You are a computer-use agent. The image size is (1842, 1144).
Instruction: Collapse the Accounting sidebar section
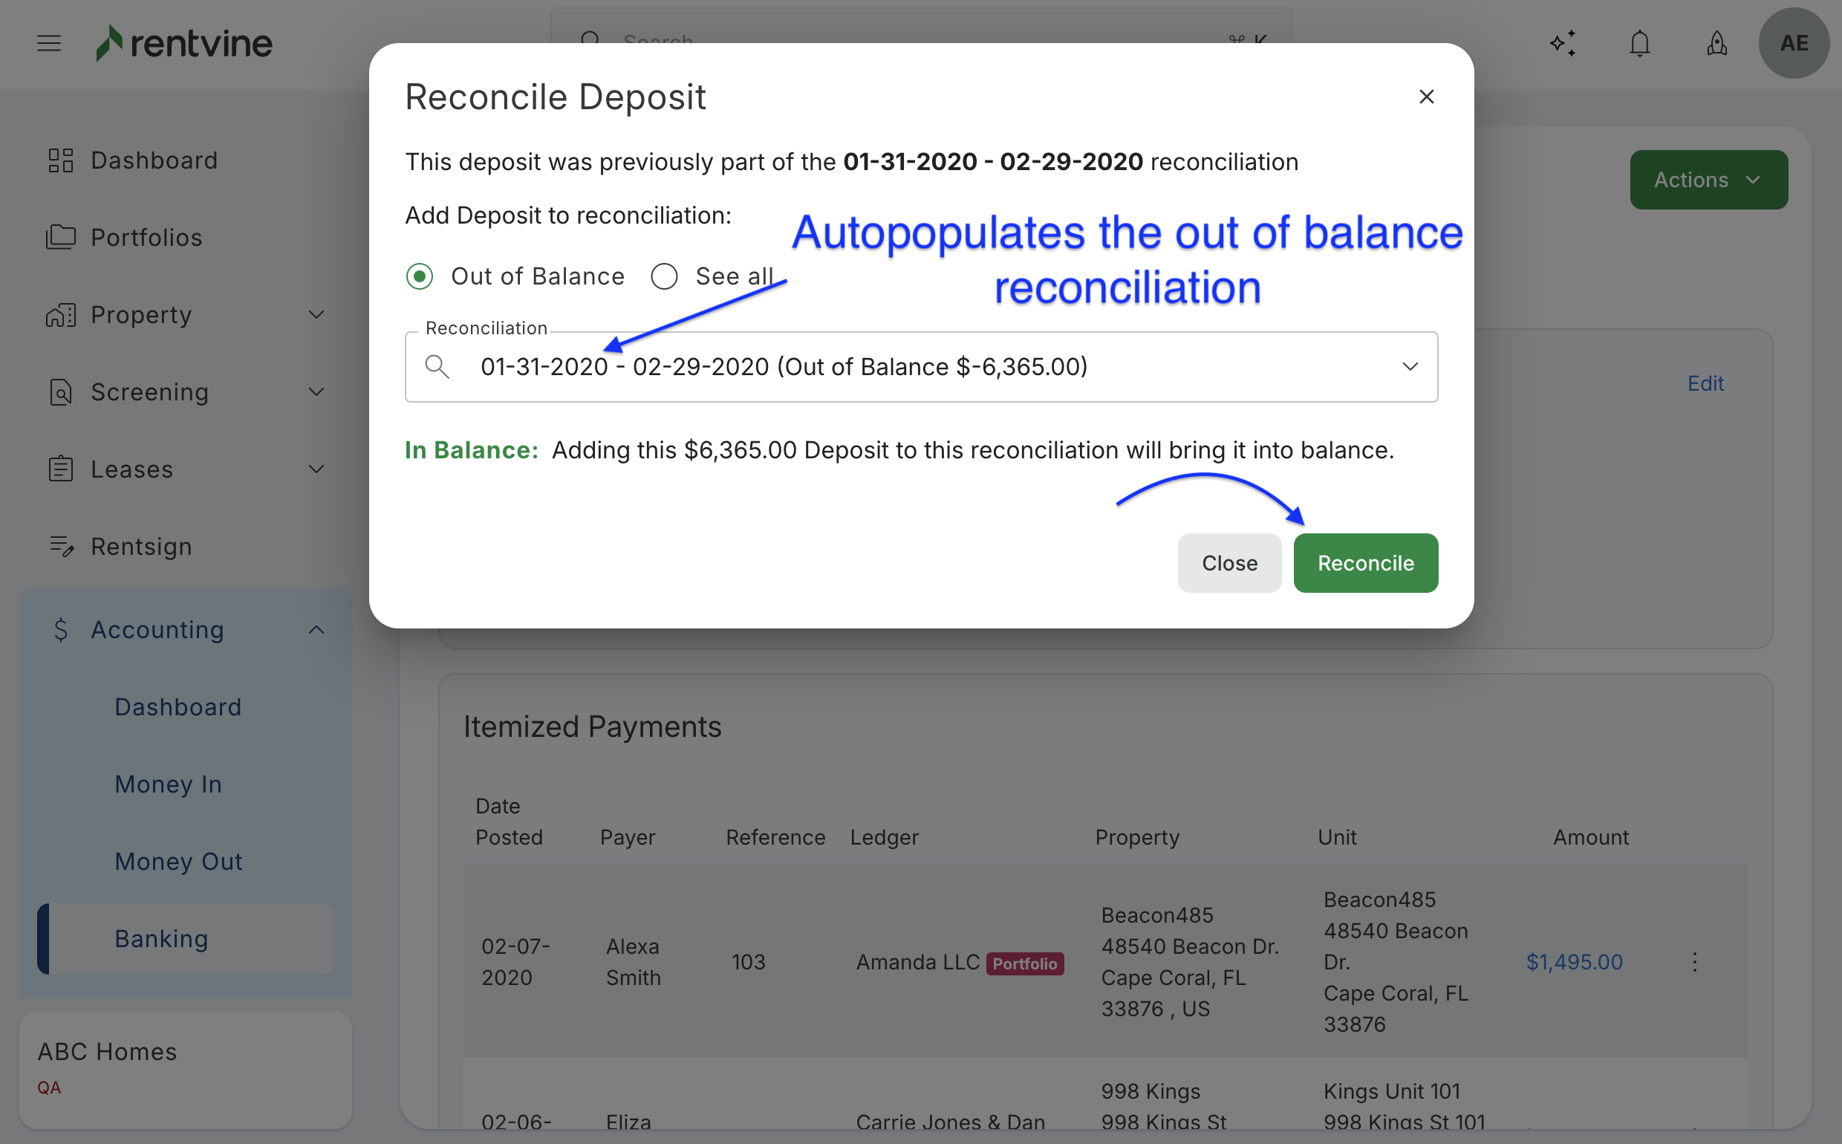pos(316,629)
